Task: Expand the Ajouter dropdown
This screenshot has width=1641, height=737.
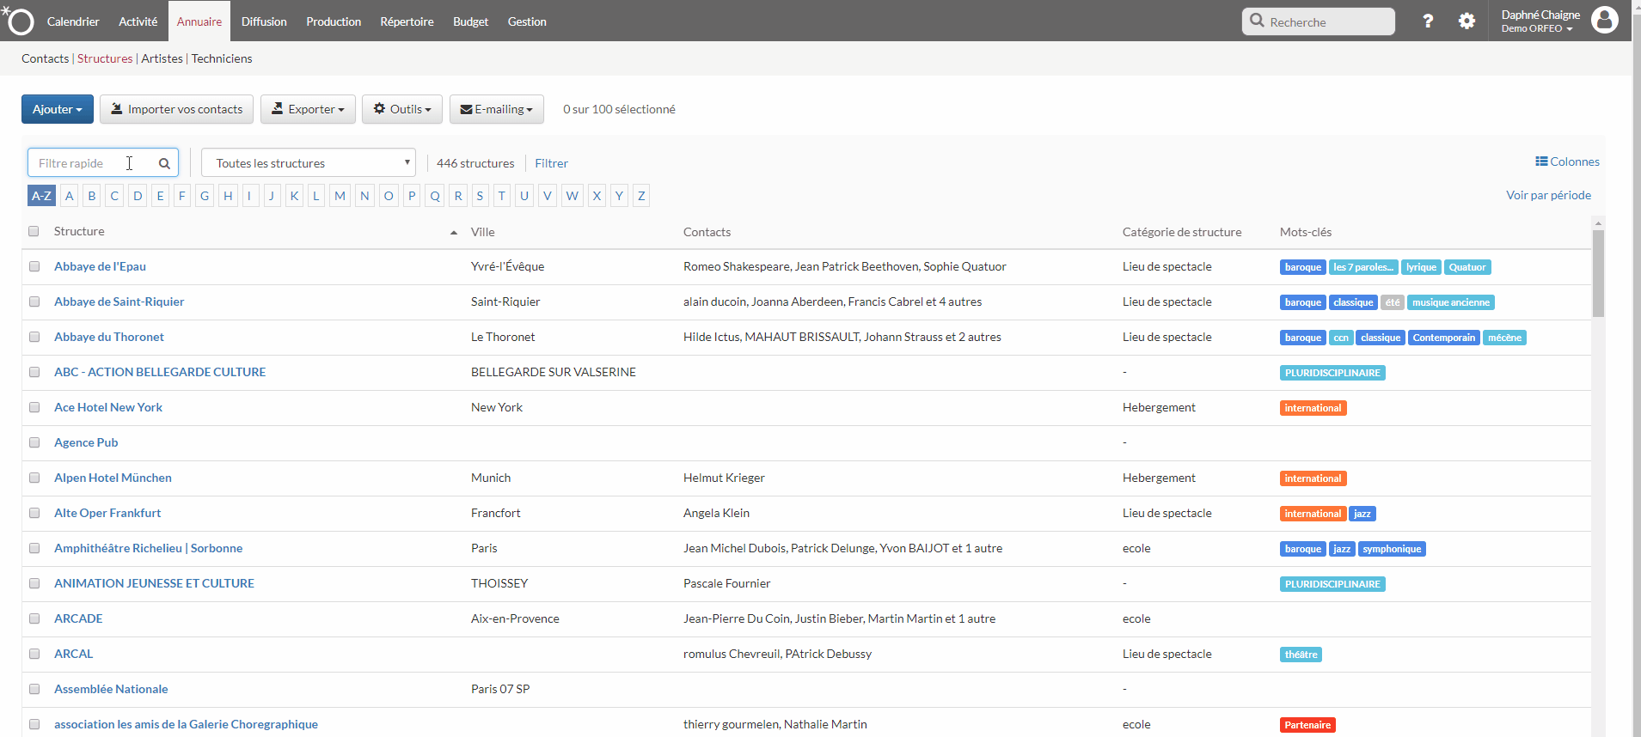Action: pyautogui.click(x=58, y=109)
